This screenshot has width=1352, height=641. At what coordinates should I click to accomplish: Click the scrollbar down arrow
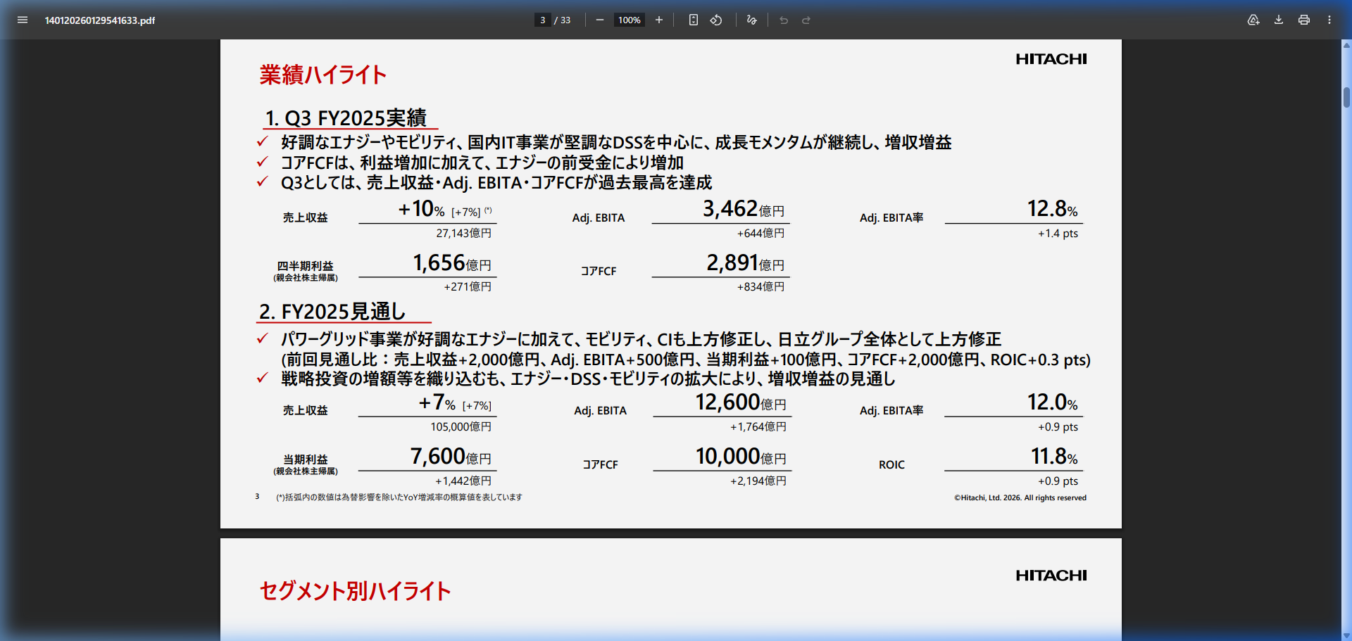(x=1346, y=635)
